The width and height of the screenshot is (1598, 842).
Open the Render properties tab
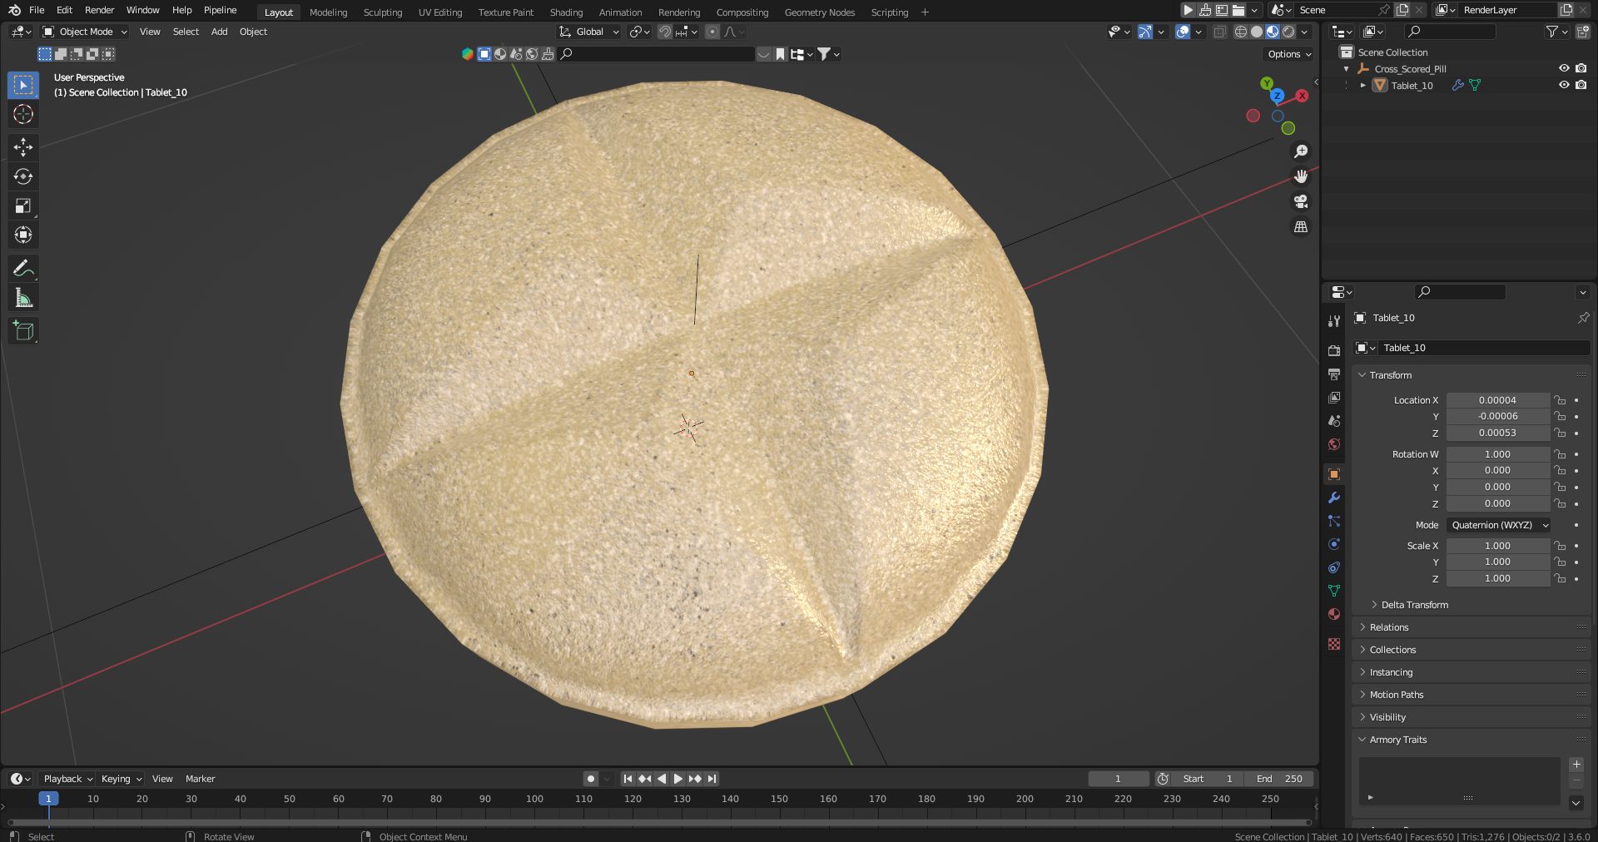(1334, 351)
